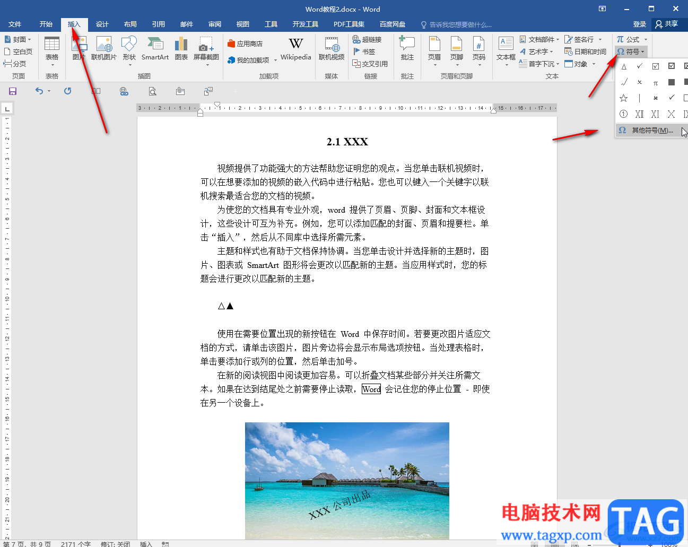Screen dimensions: 688x547
Task: Insert an online picture via 联机图片
Action: click(103, 49)
